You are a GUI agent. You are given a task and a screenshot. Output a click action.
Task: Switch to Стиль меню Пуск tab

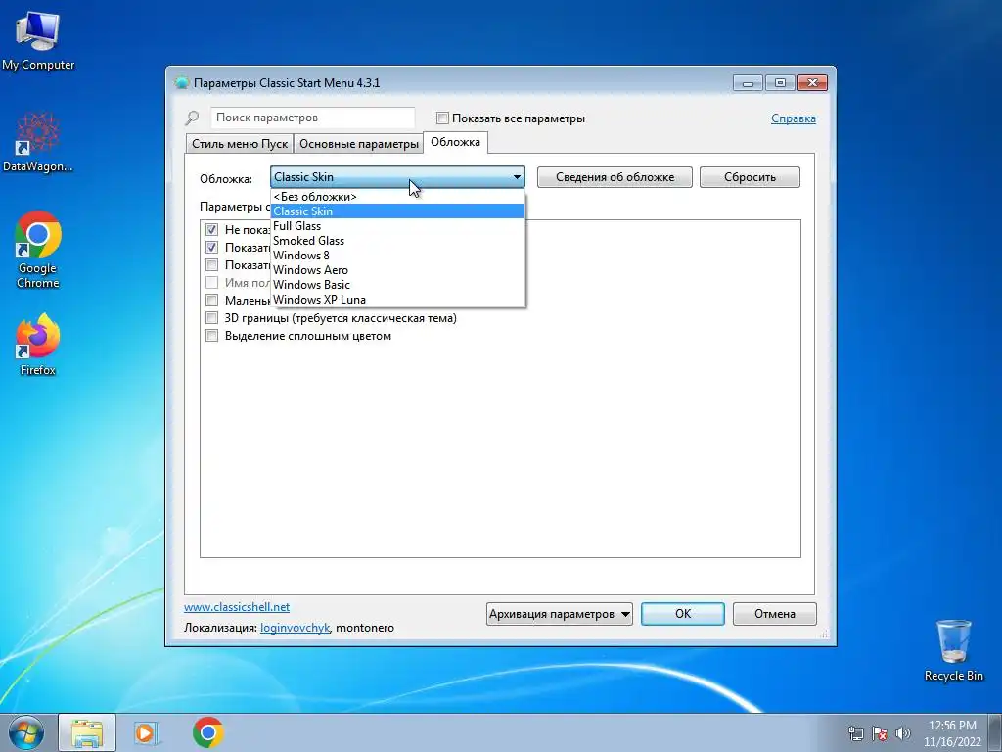[x=240, y=144]
